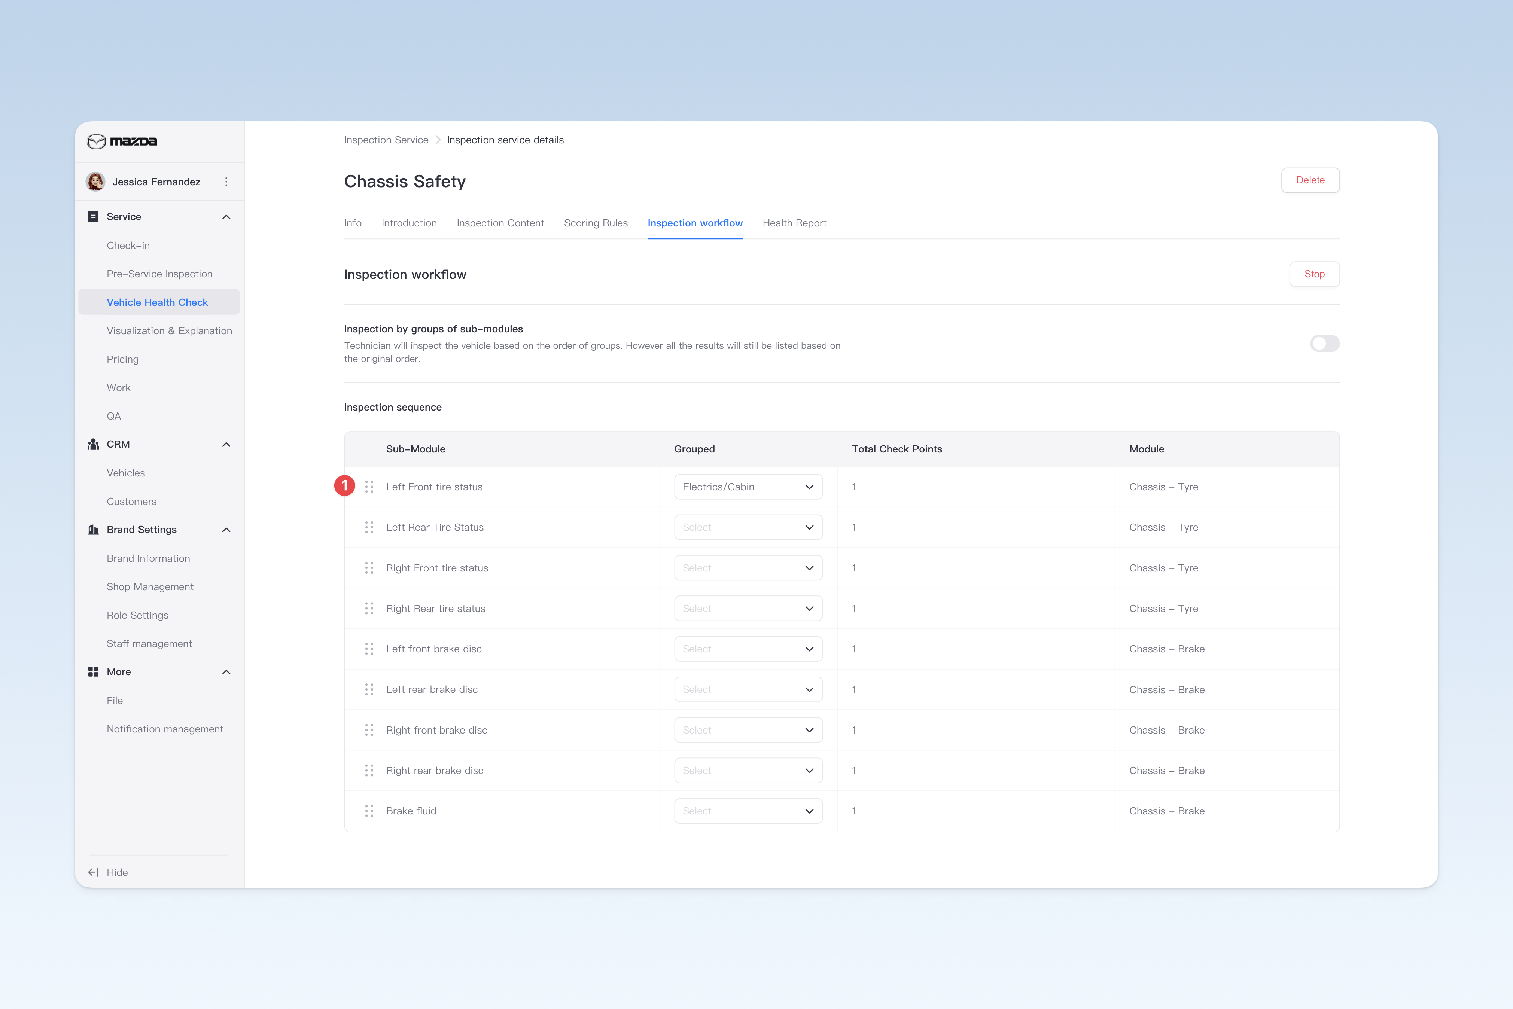The image size is (1513, 1009).
Task: Open the user menu beside Jessica Fernandez
Action: click(x=226, y=182)
